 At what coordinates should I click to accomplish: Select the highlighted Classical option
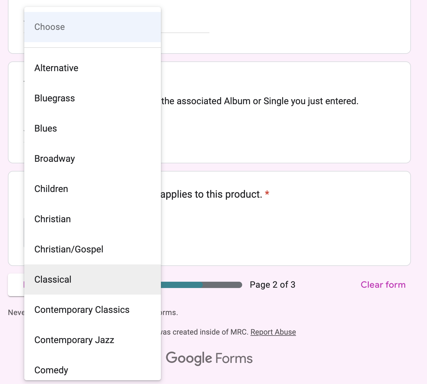coord(93,280)
